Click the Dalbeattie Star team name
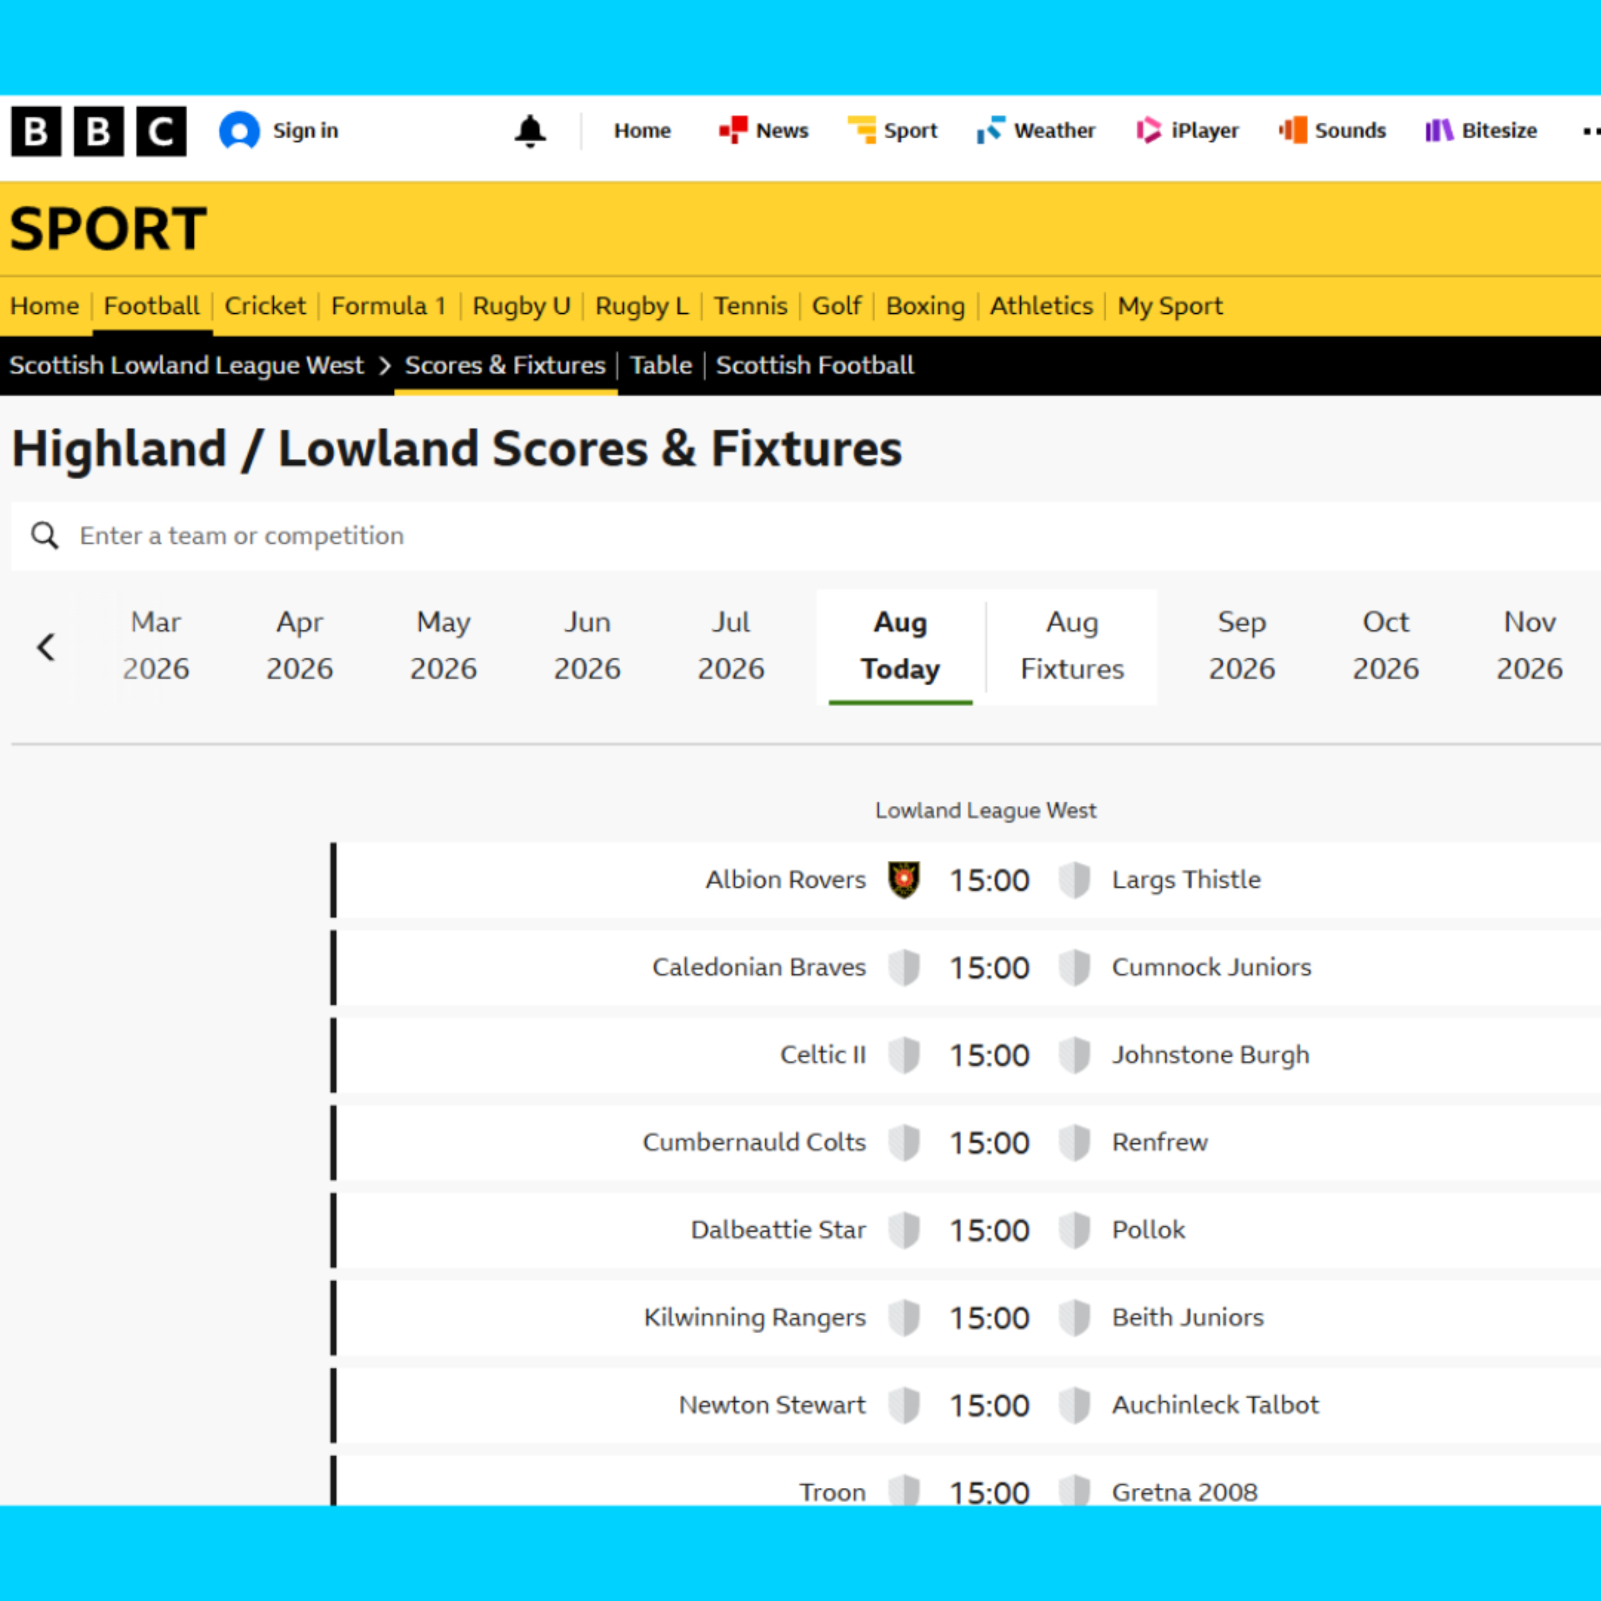The width and height of the screenshot is (1601, 1601). pos(778,1230)
